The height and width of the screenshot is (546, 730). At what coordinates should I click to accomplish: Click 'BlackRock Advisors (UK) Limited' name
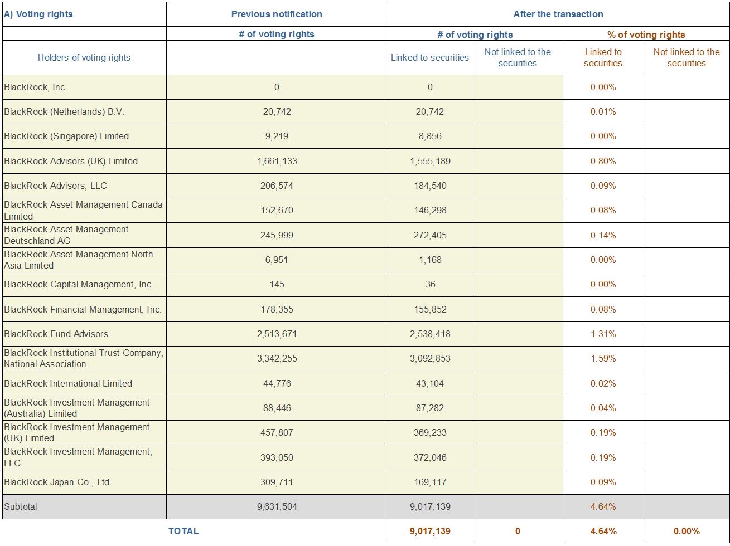click(x=71, y=161)
